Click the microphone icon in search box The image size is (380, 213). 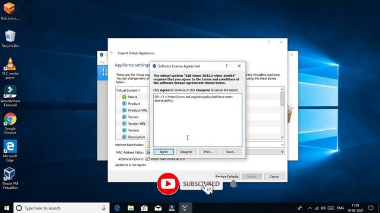pos(104,208)
